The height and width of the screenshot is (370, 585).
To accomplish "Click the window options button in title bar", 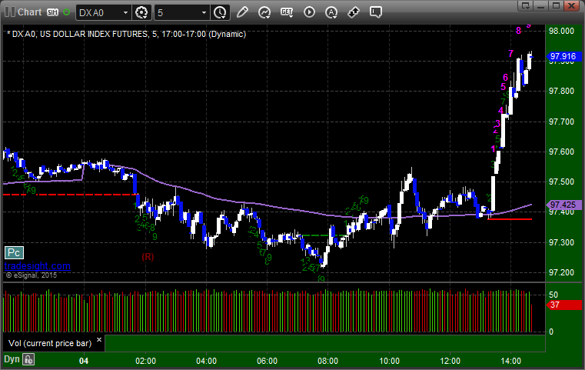I will [x=526, y=5].
